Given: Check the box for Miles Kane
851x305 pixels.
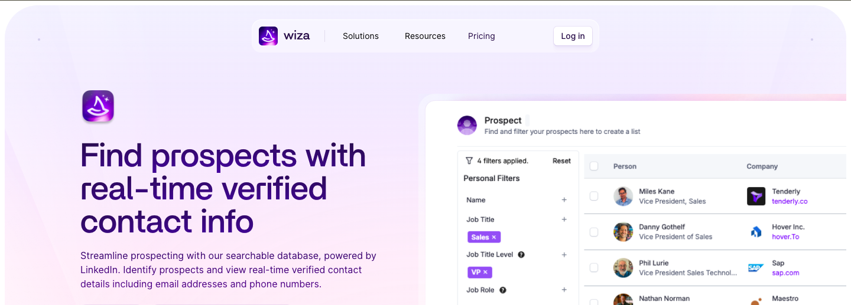Looking at the screenshot, I should [x=594, y=196].
